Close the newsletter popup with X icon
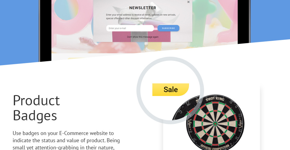This screenshot has height=150, width=290. tap(188, 2)
